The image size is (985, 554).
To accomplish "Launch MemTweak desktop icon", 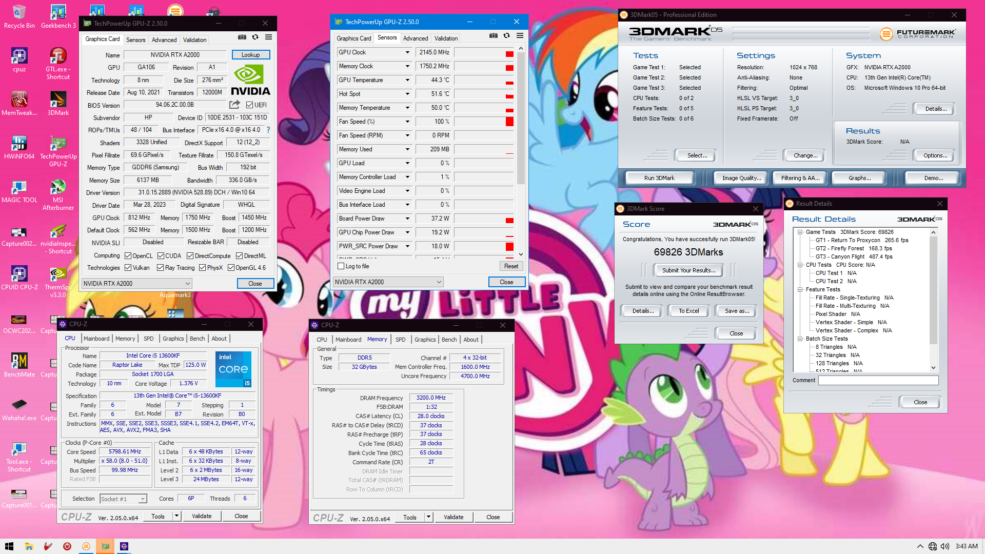I will pos(19,103).
